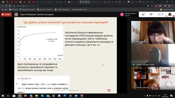Open the Meet people participants icon
The image size is (175, 98).
tap(143, 14)
